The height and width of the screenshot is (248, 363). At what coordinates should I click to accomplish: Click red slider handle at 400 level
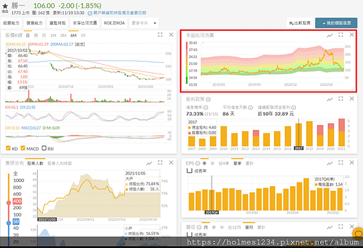tap(8, 203)
